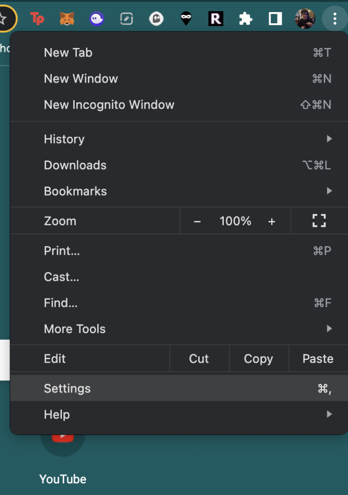Open the user profile avatar
Screen dimensions: 348x495
[x=305, y=19]
